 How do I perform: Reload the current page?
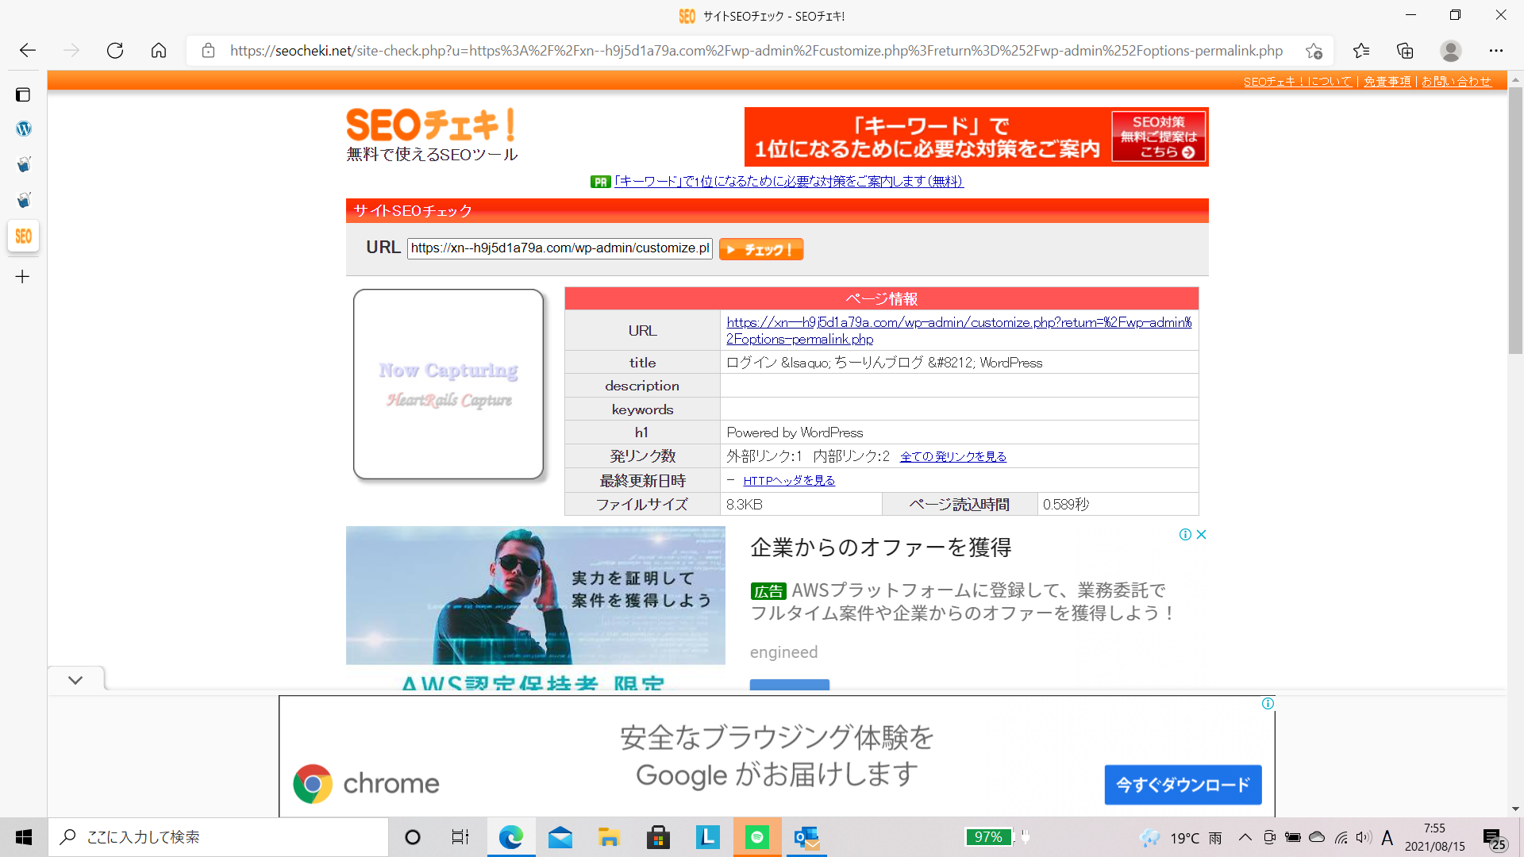(115, 51)
